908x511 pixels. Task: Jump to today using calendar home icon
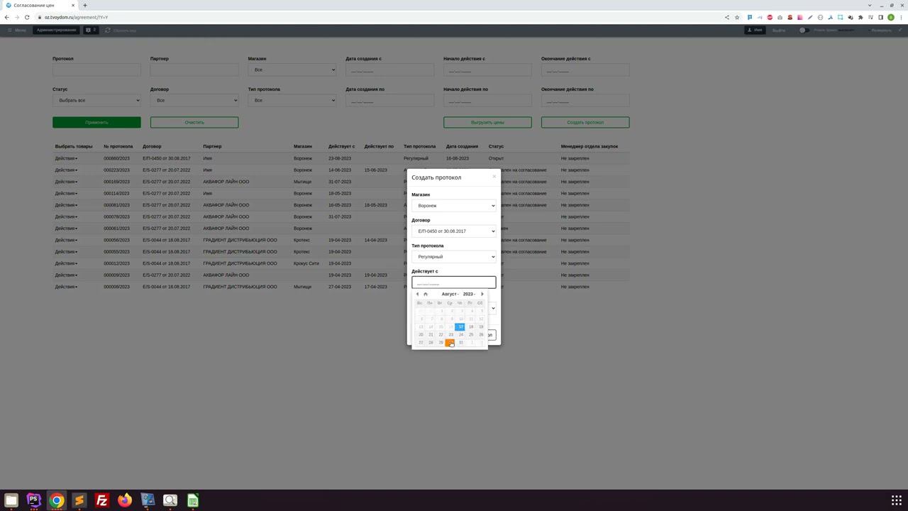(426, 294)
